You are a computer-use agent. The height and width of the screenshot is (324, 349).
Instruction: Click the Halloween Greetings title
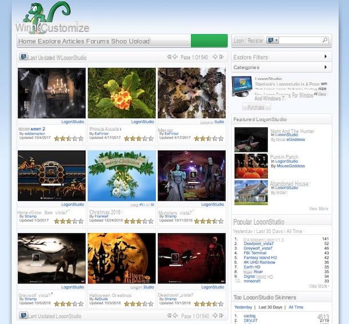click(x=110, y=295)
